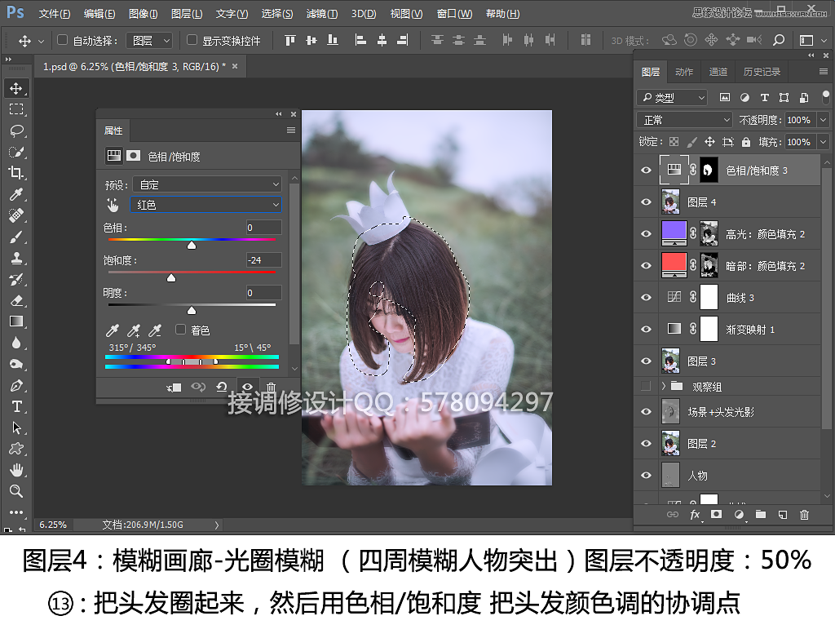Show the 观察组 group visibility
835x638 pixels.
(646, 386)
